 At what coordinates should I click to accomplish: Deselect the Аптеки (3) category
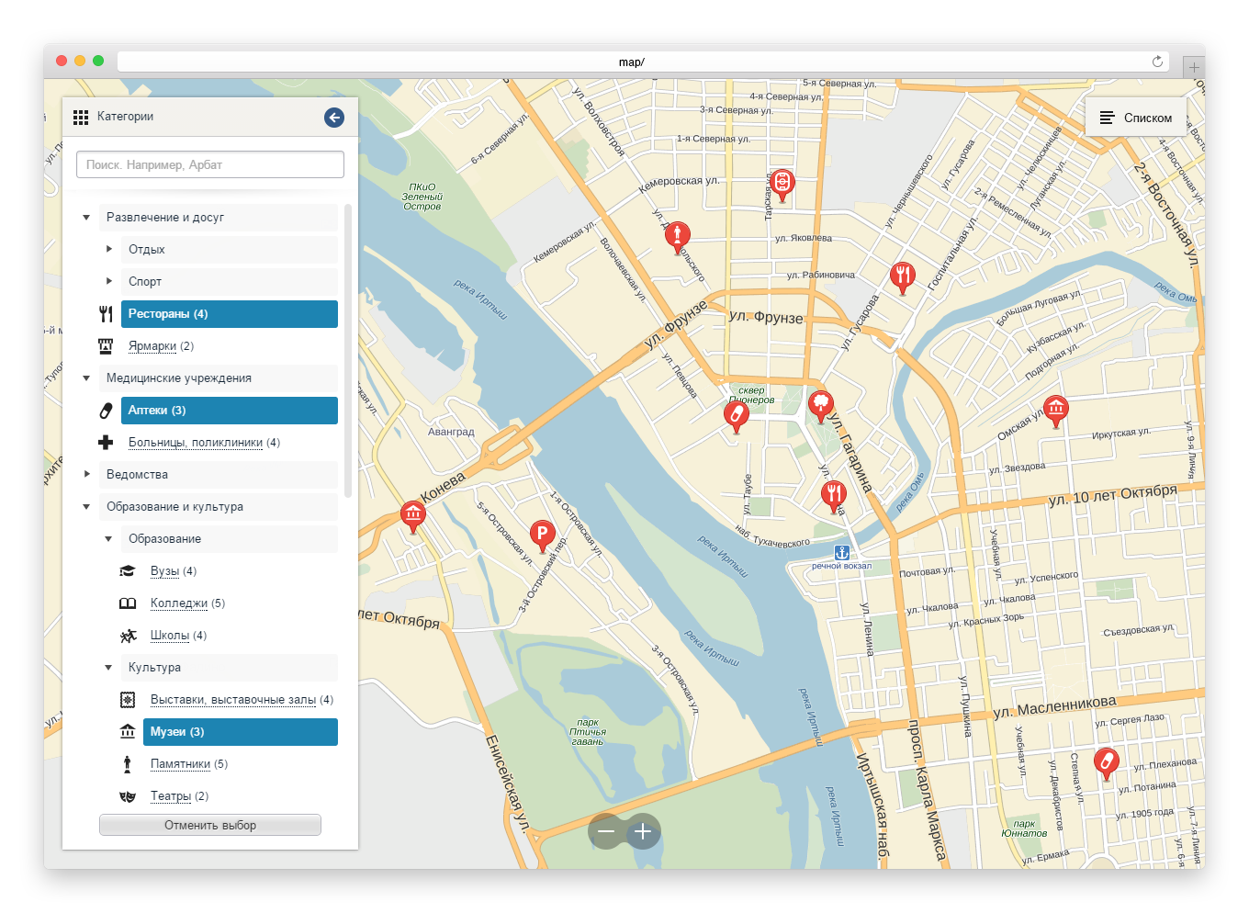(x=230, y=411)
